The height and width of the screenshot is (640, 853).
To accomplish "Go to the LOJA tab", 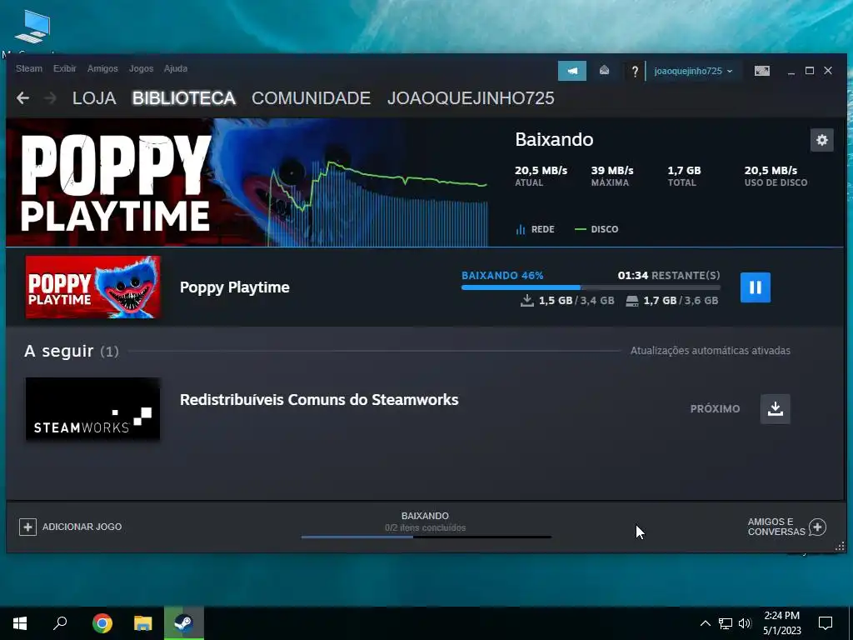I will pos(94,98).
